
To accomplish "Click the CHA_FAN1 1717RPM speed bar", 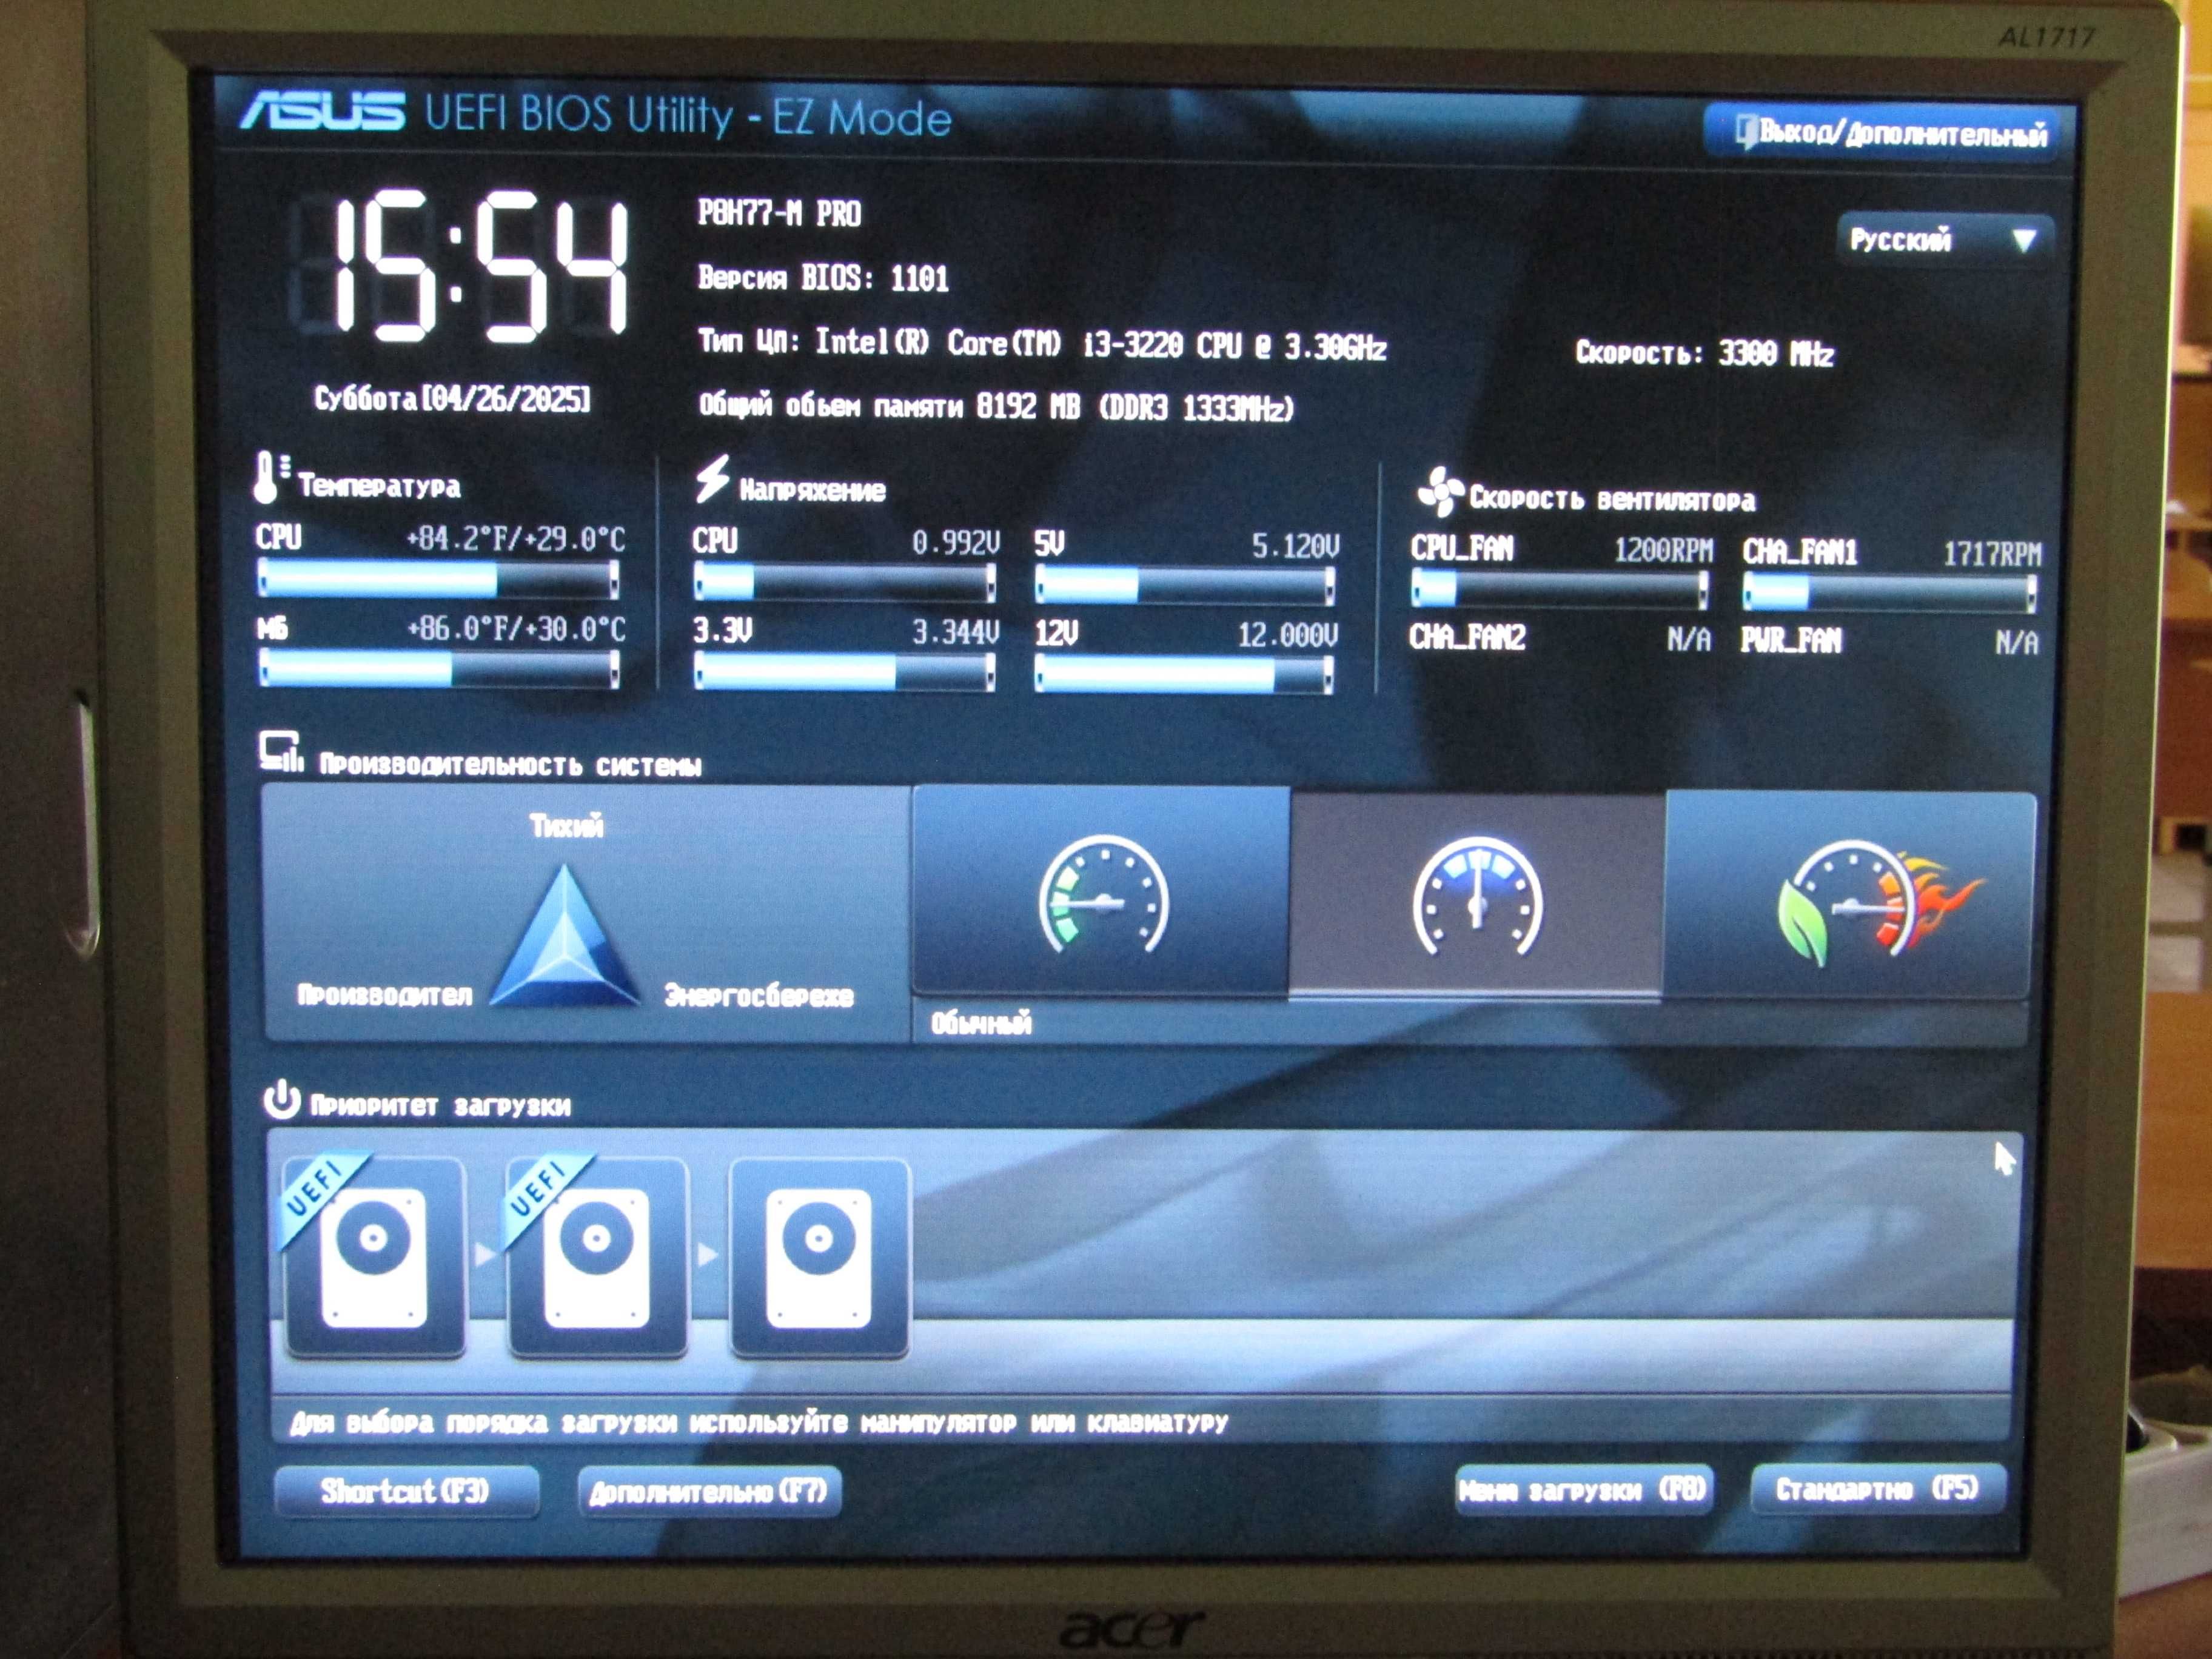I will [1889, 593].
